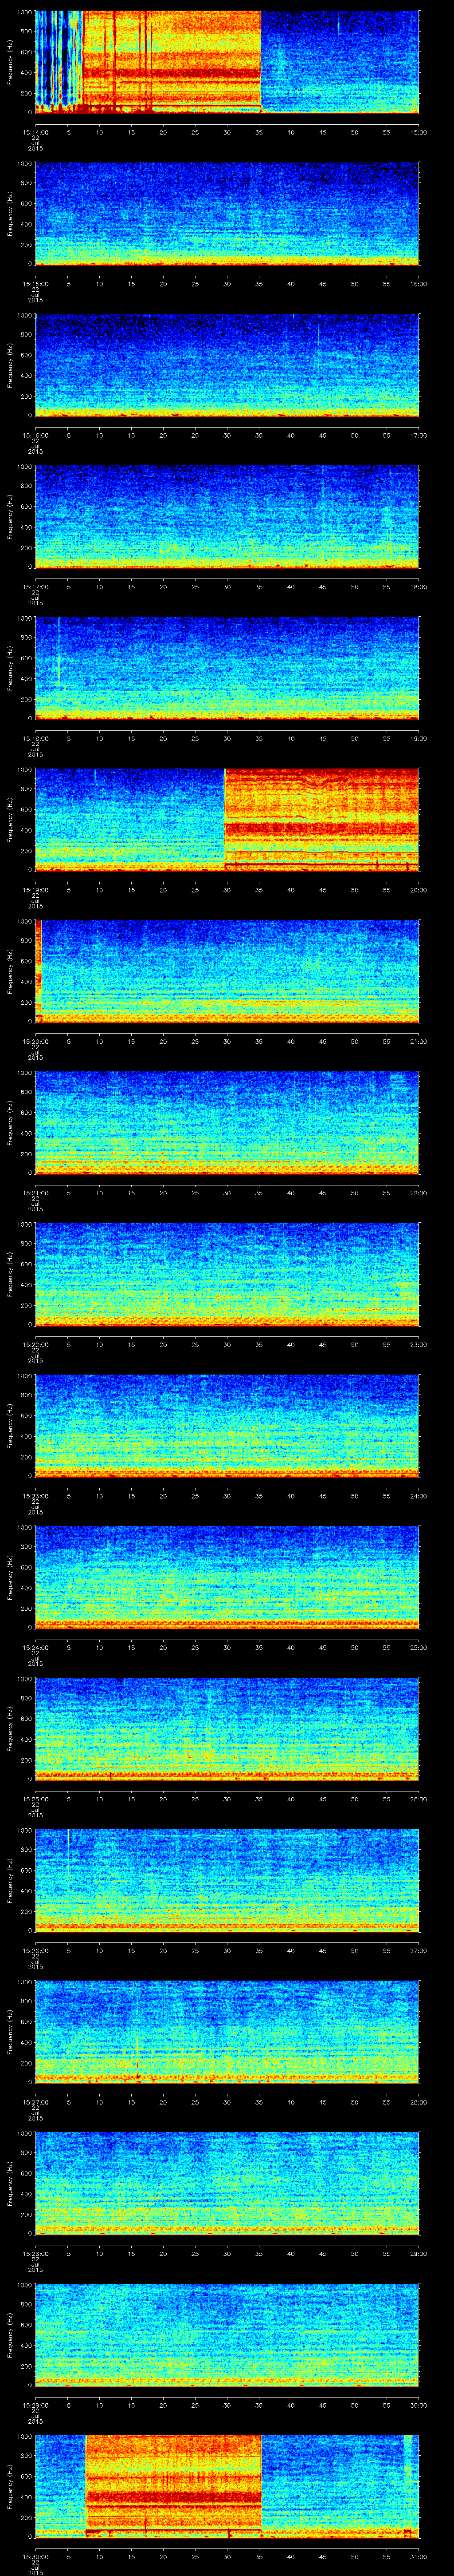This screenshot has width=454, height=2576.
Task: Click the 23:00 end time label
Action: click(x=418, y=1344)
